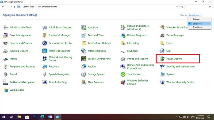Image resolution: width=214 pixels, height=120 pixels.
Task: Click the Internet Options globe icon
Action: click(x=84, y=51)
